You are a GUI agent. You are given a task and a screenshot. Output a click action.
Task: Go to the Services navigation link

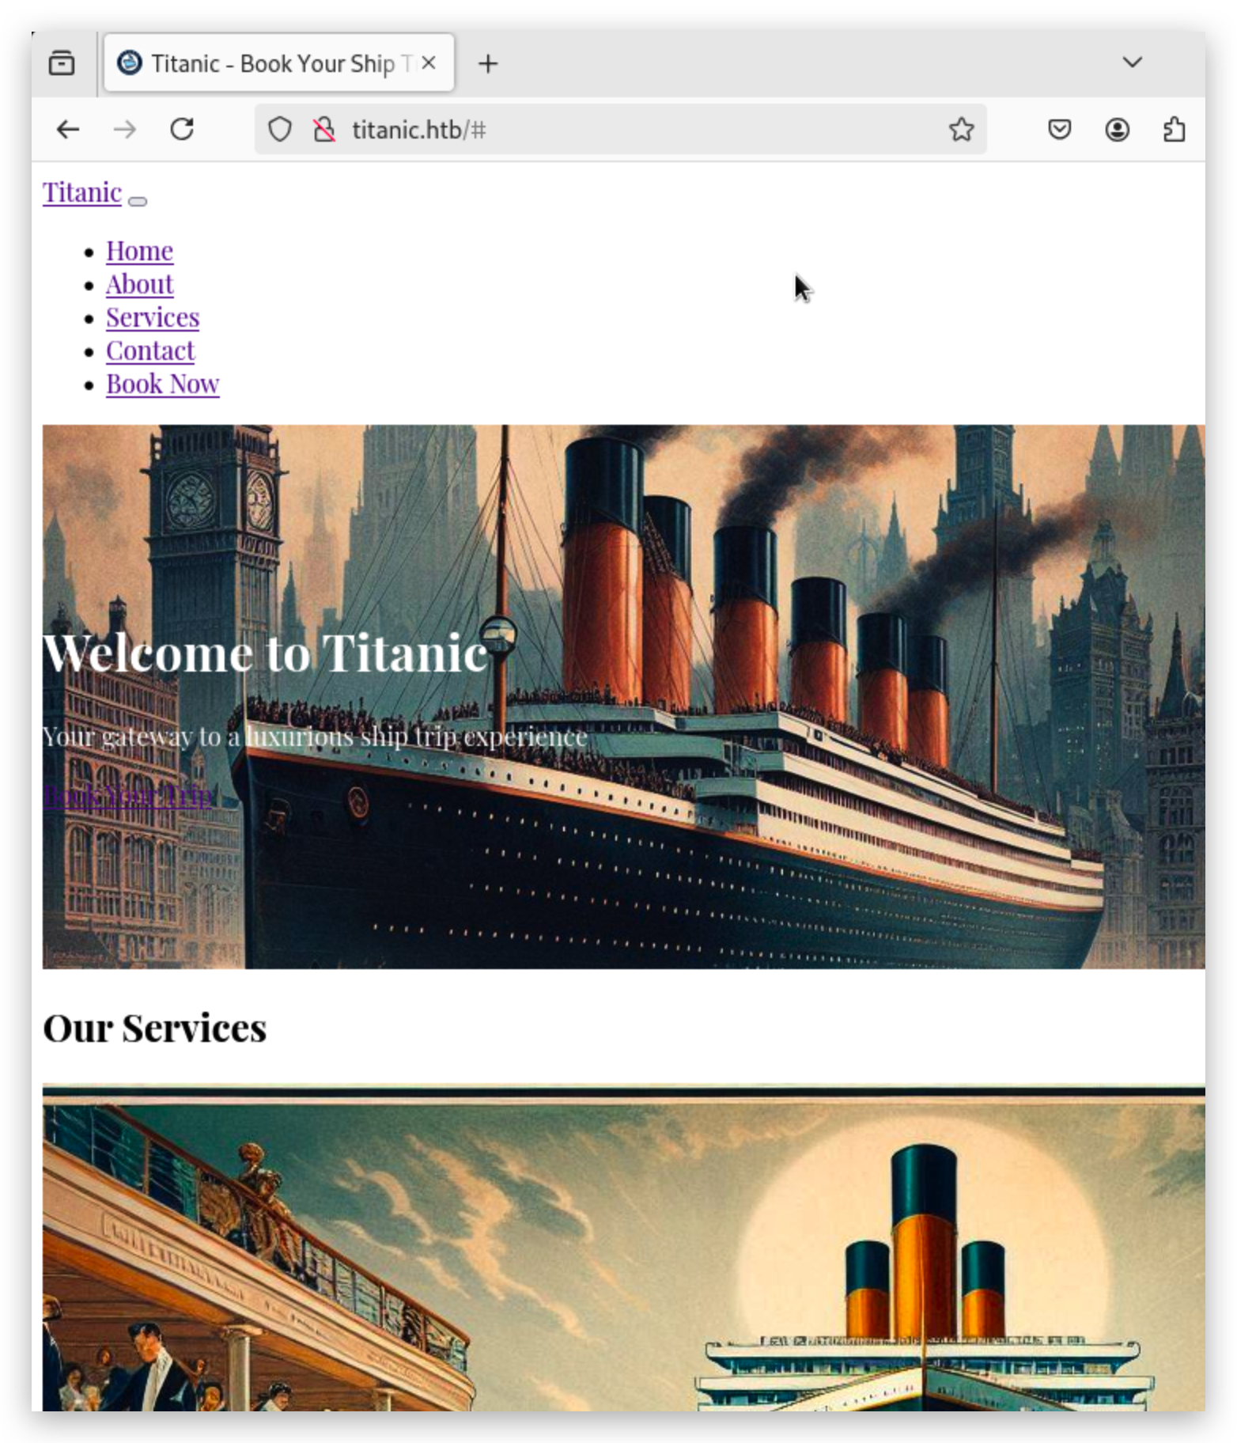coord(153,317)
